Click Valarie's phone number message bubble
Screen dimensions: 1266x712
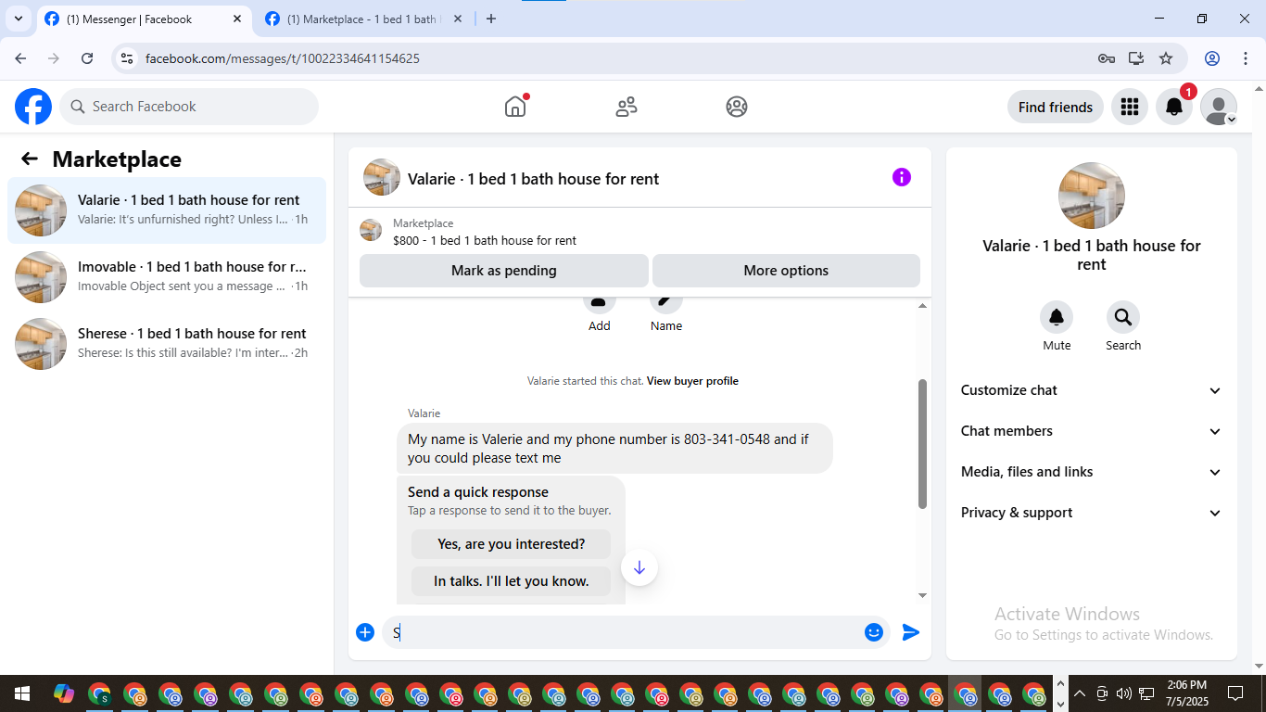point(614,448)
